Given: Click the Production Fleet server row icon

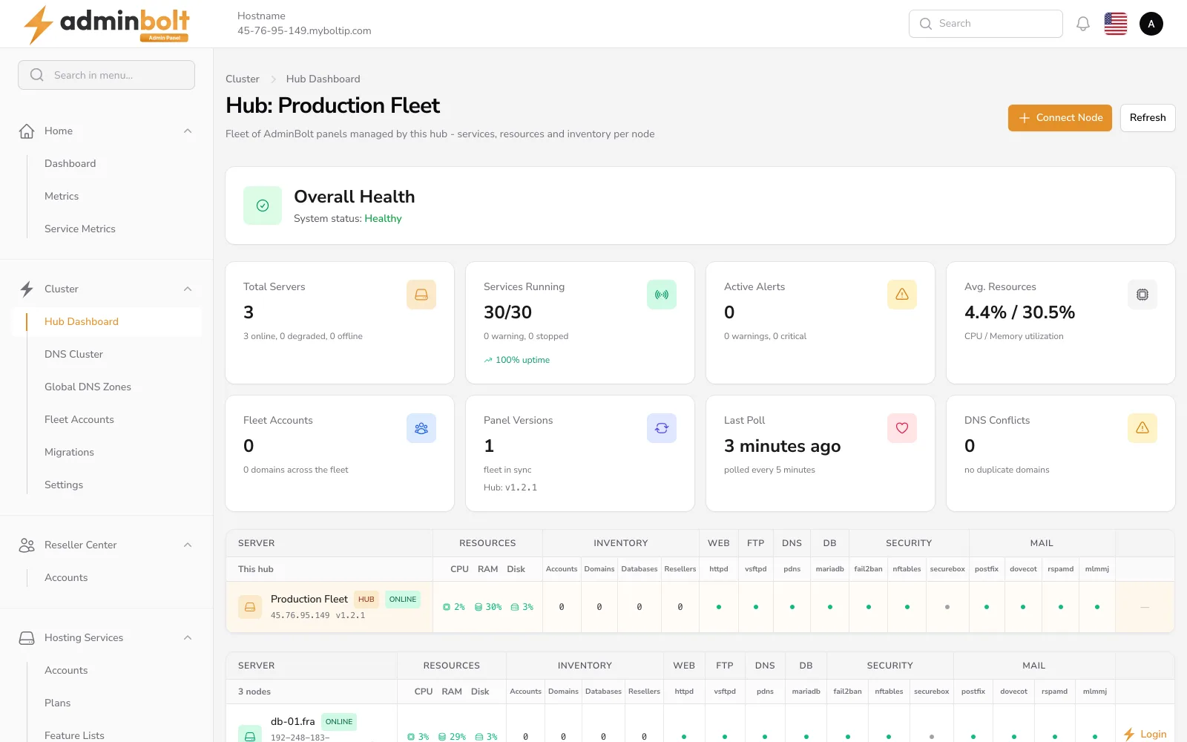Looking at the screenshot, I should pyautogui.click(x=250, y=607).
